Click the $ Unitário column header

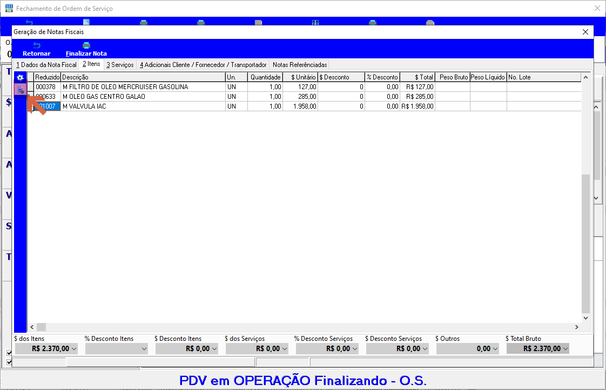300,77
